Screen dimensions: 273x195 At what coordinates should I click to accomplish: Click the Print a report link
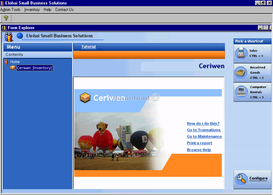[x=200, y=143]
